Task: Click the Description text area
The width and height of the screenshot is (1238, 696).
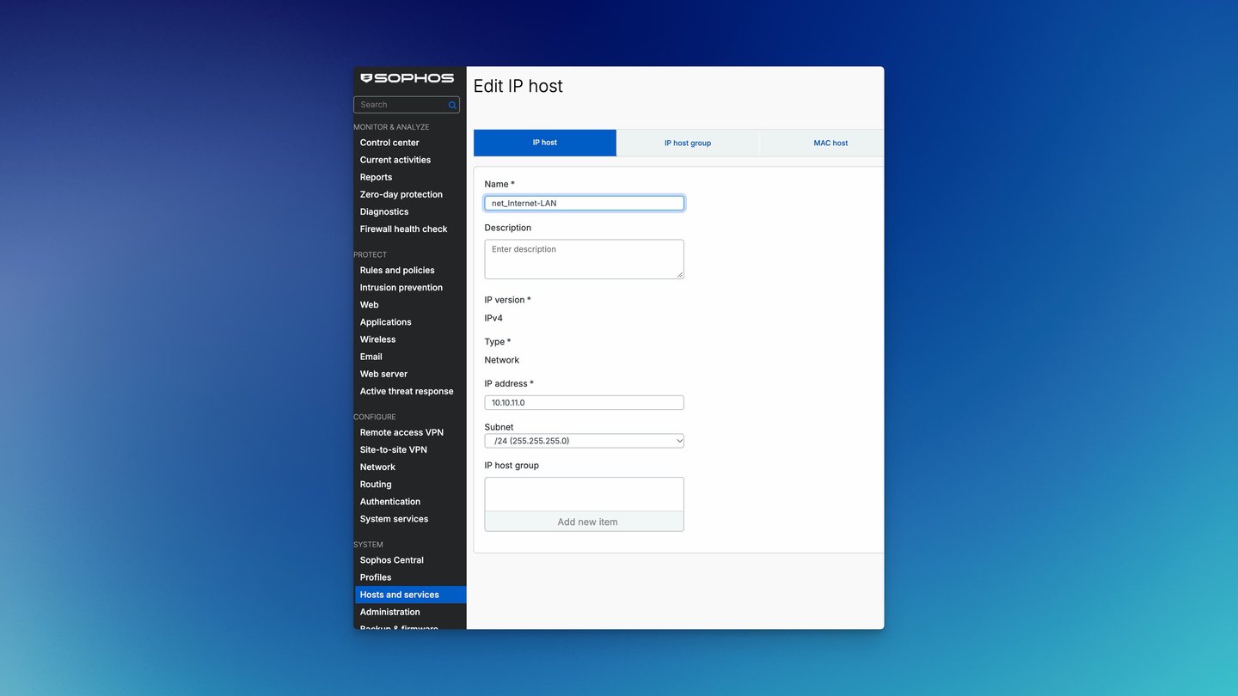Action: pos(584,259)
